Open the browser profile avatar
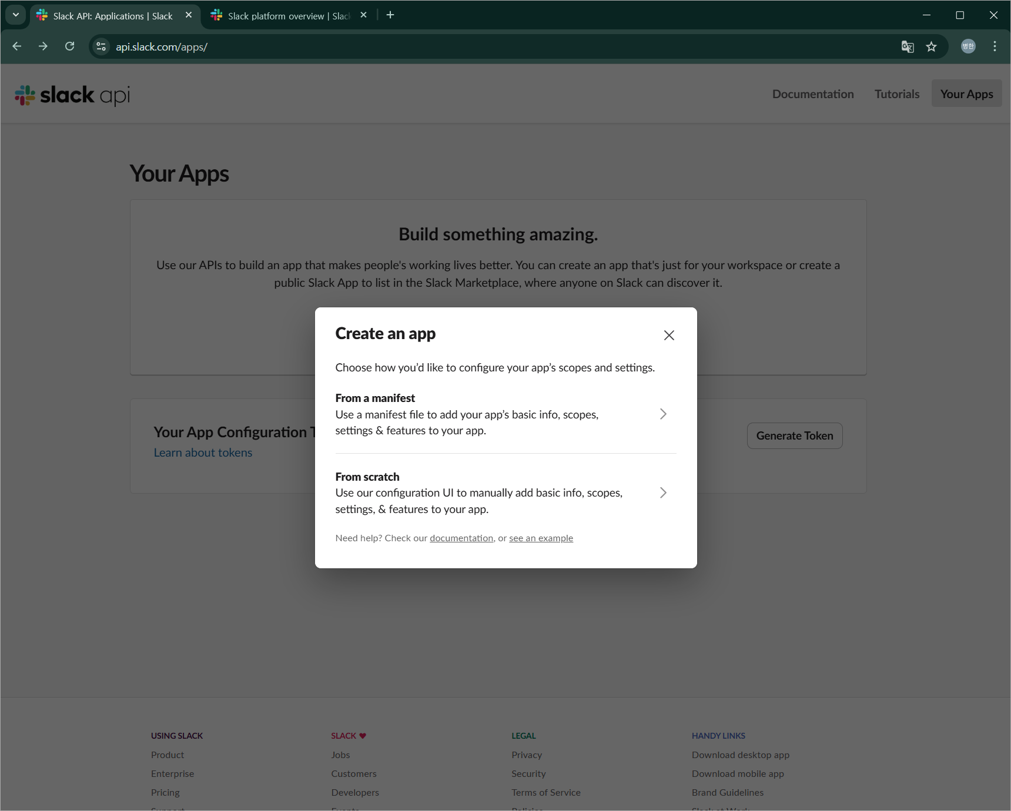Screen dimensions: 1011x811 pyautogui.click(x=968, y=46)
